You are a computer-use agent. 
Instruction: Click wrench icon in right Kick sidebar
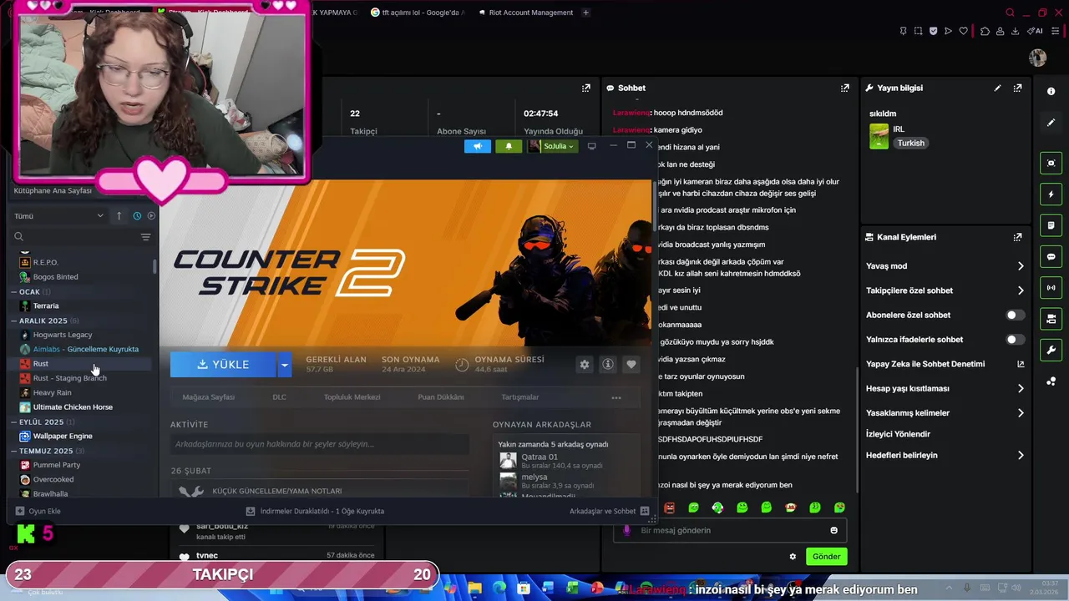[1051, 350]
